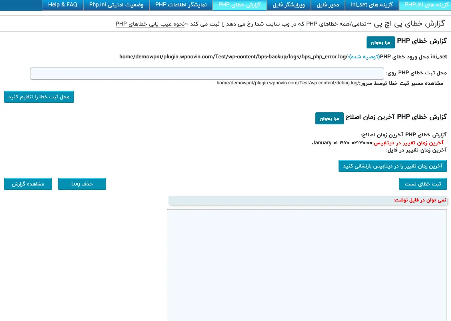Select the گزارش خطای PHP tab

pos(240,5)
